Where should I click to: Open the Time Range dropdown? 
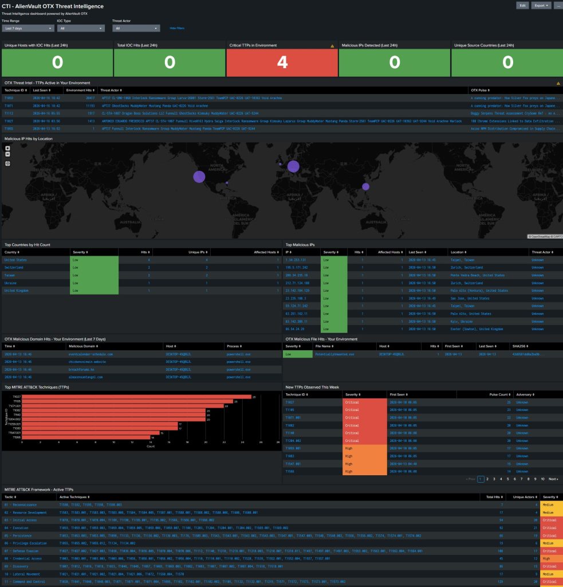pos(28,28)
